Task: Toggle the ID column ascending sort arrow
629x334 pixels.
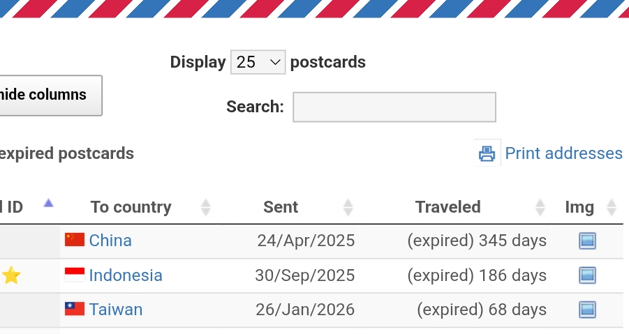Action: 48,204
